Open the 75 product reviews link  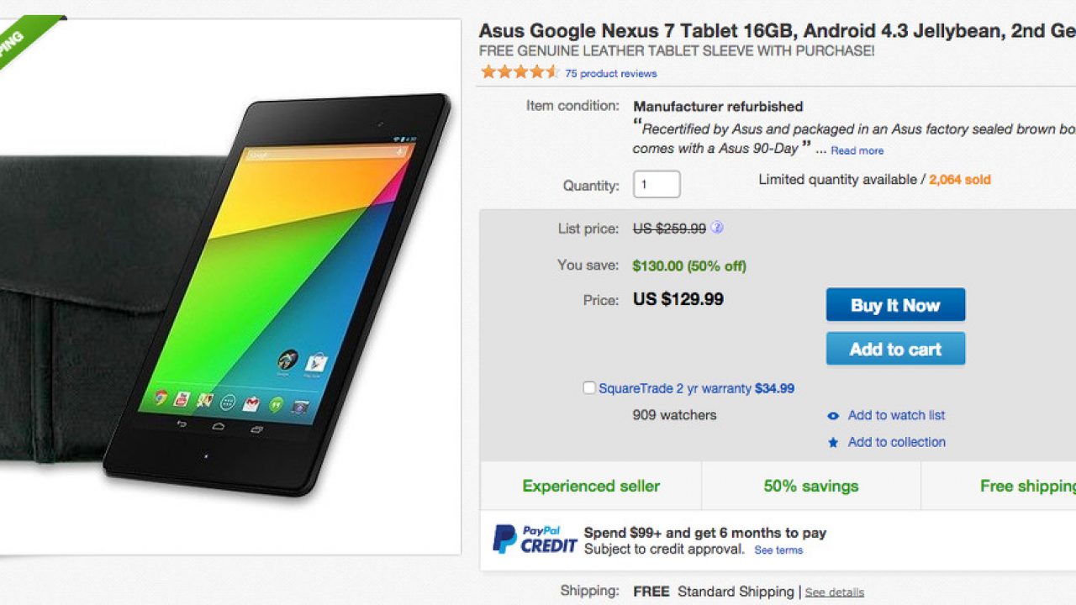tap(611, 73)
